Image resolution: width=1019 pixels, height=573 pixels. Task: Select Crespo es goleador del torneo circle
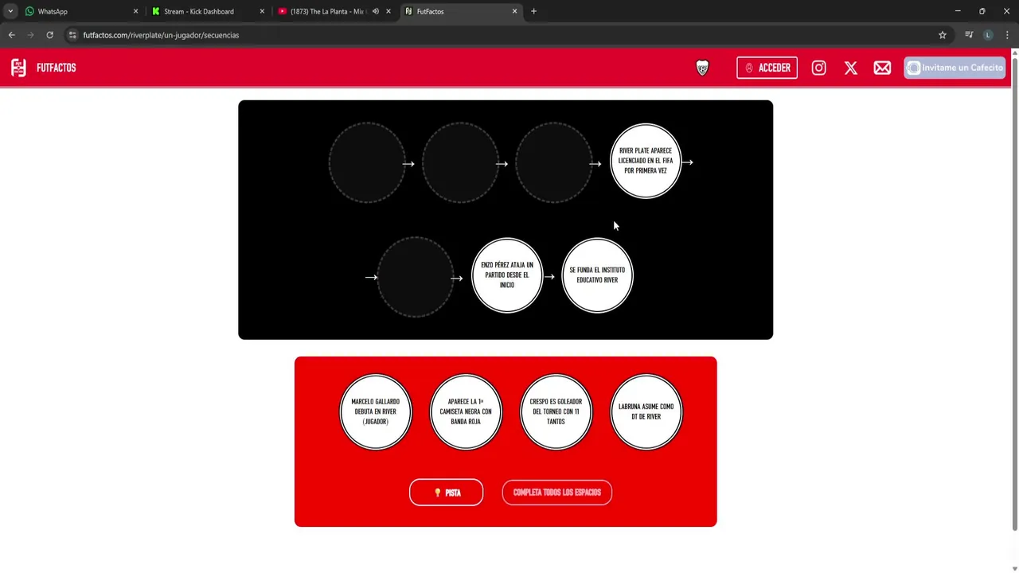click(x=556, y=411)
